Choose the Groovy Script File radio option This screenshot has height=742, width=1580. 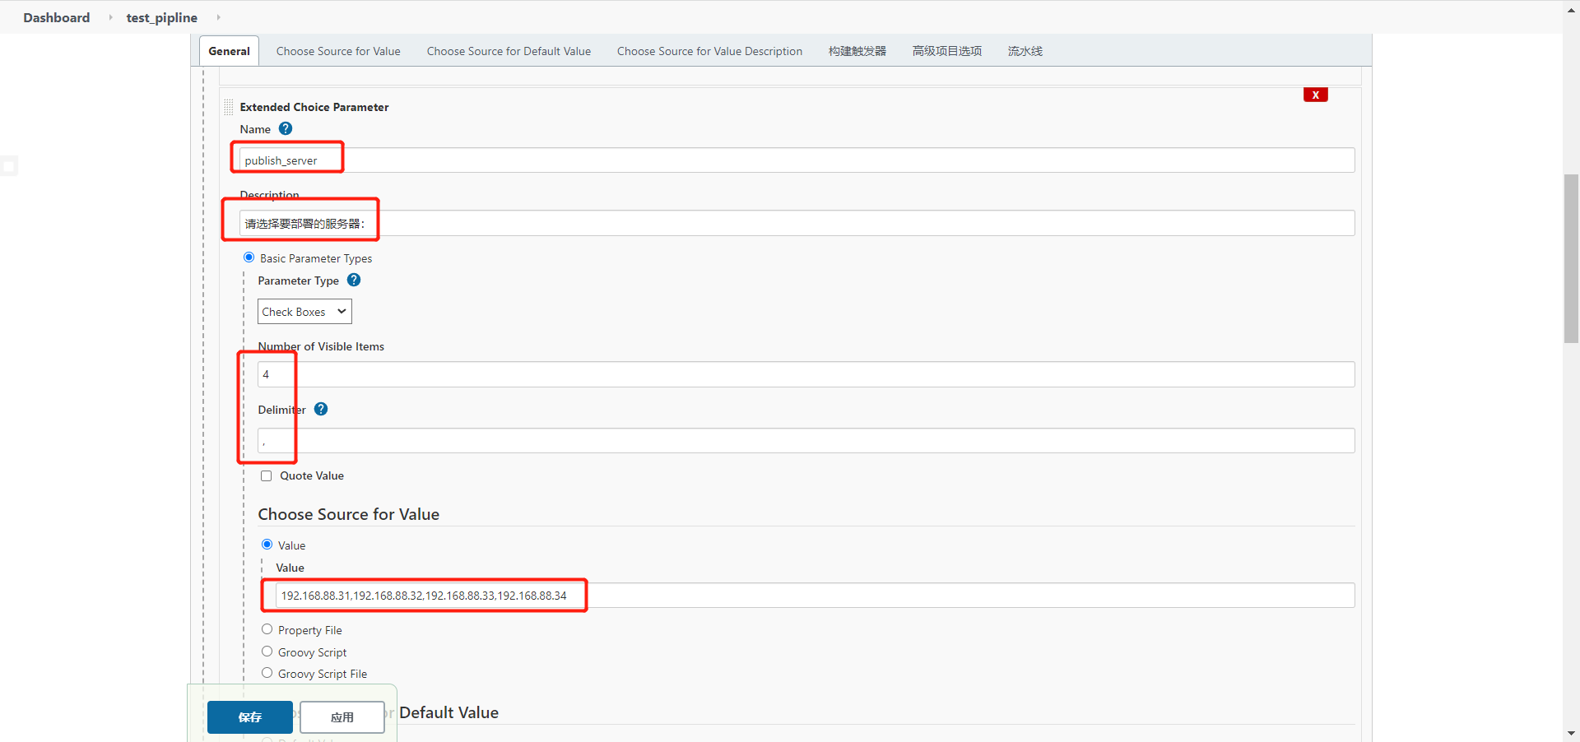point(267,673)
